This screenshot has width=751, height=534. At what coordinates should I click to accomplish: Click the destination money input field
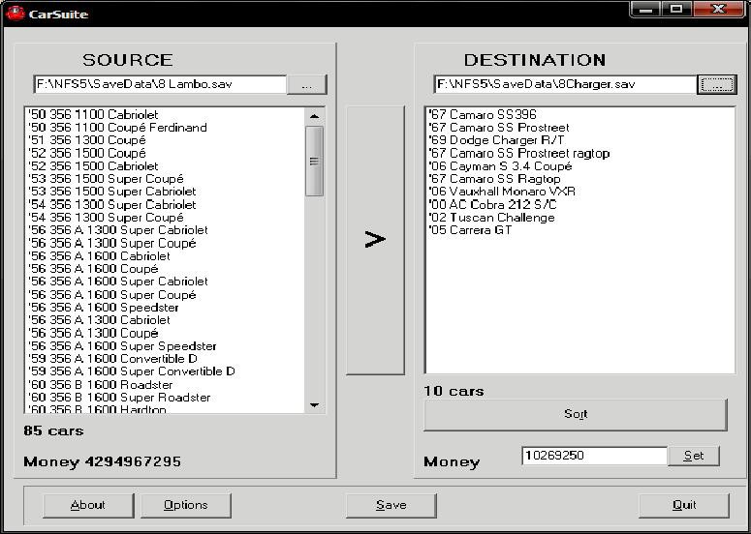[x=593, y=456]
